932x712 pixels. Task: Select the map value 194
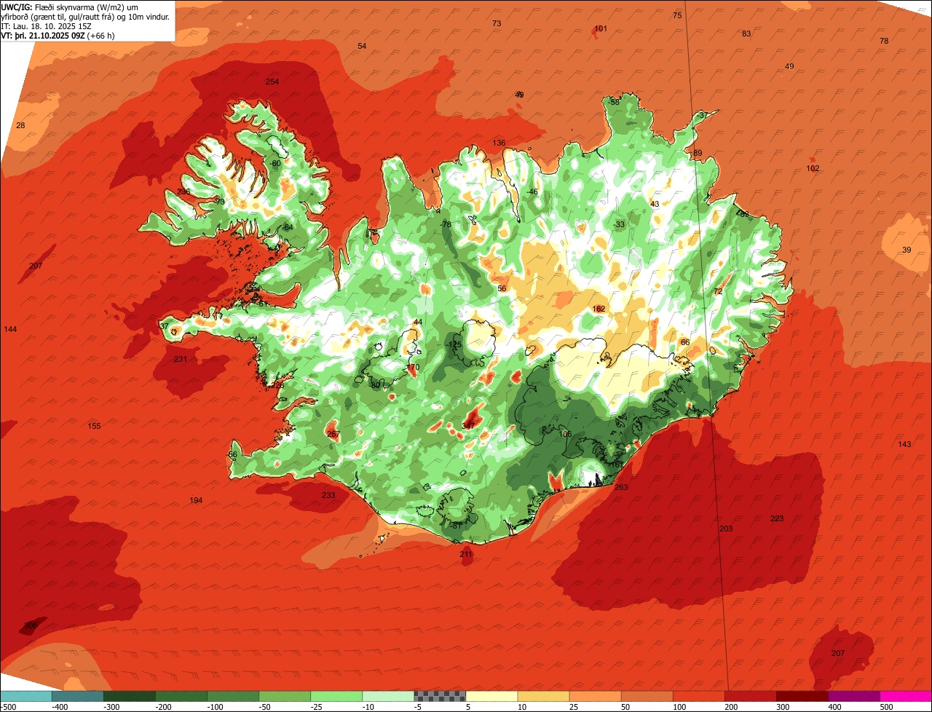coord(196,500)
